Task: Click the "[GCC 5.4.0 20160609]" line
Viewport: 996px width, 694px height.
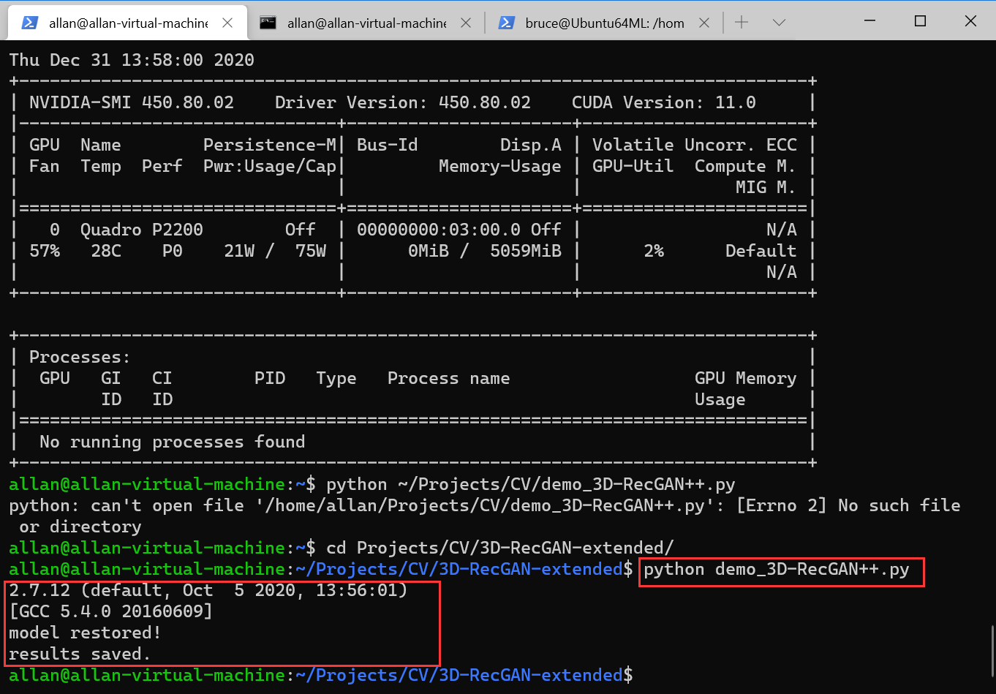Action: (111, 611)
